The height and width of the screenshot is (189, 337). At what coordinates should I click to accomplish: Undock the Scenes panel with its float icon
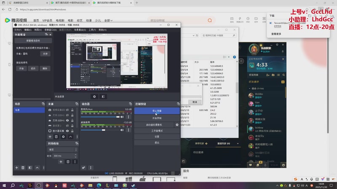[x=43, y=104]
